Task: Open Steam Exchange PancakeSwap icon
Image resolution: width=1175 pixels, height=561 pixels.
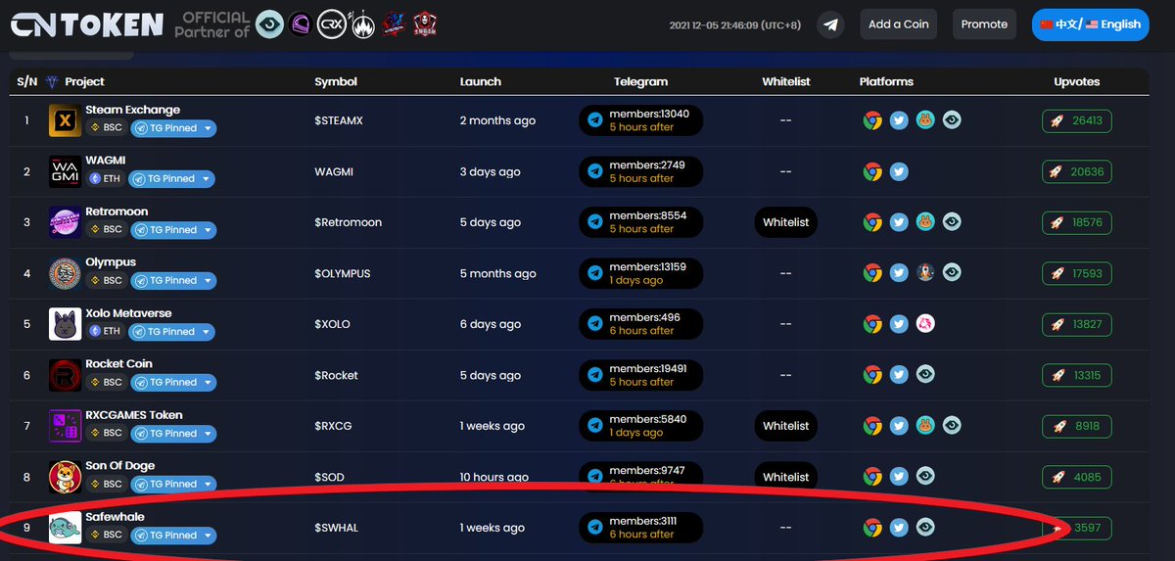Action: click(x=925, y=120)
